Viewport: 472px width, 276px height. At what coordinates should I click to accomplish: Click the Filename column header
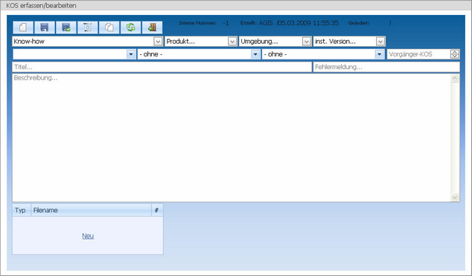91,210
